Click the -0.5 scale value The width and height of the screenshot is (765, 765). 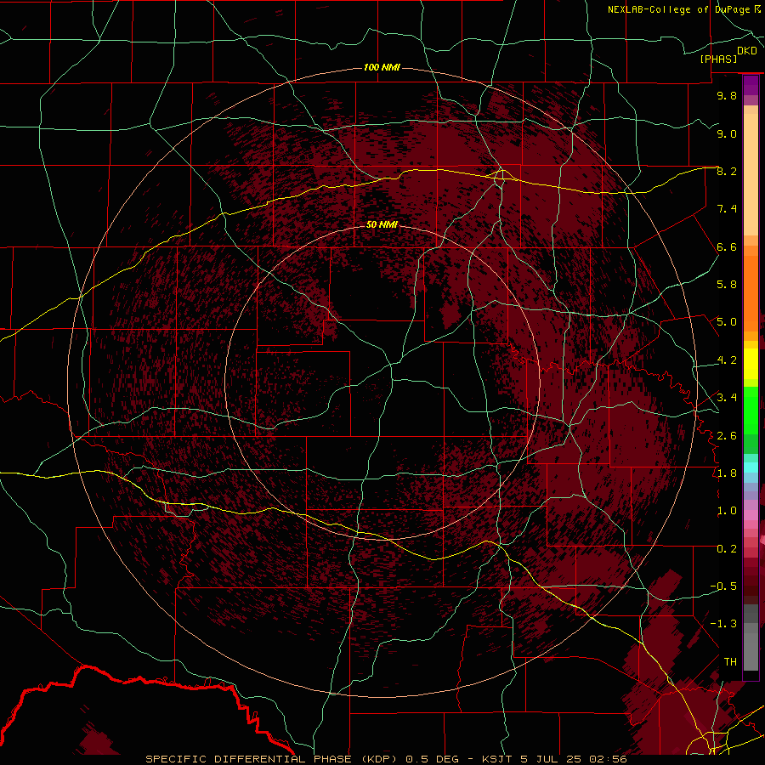[x=723, y=586]
